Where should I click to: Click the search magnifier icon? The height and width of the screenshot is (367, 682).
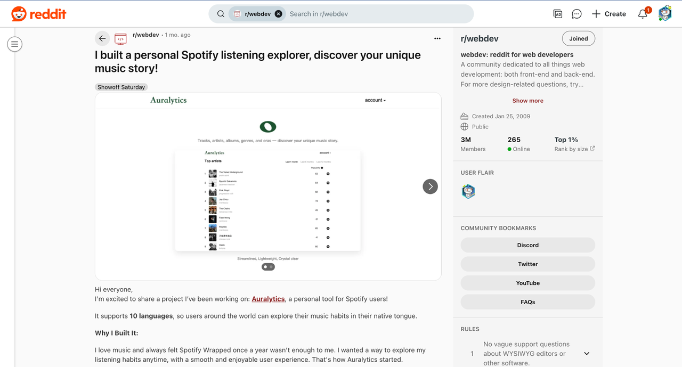click(x=221, y=14)
